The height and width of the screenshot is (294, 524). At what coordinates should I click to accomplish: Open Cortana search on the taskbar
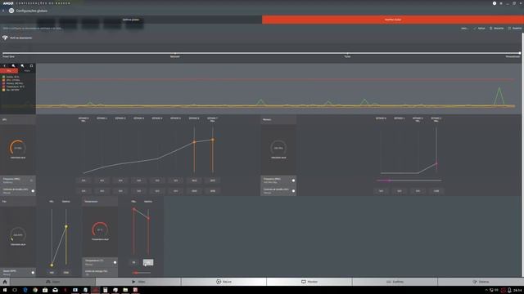click(x=15, y=290)
